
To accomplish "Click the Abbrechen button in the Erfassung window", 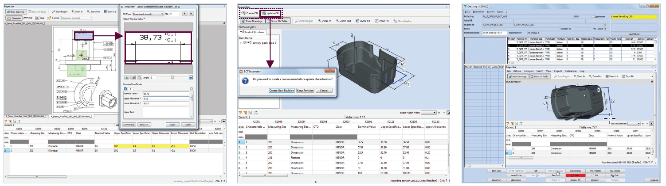I will [x=517, y=180].
